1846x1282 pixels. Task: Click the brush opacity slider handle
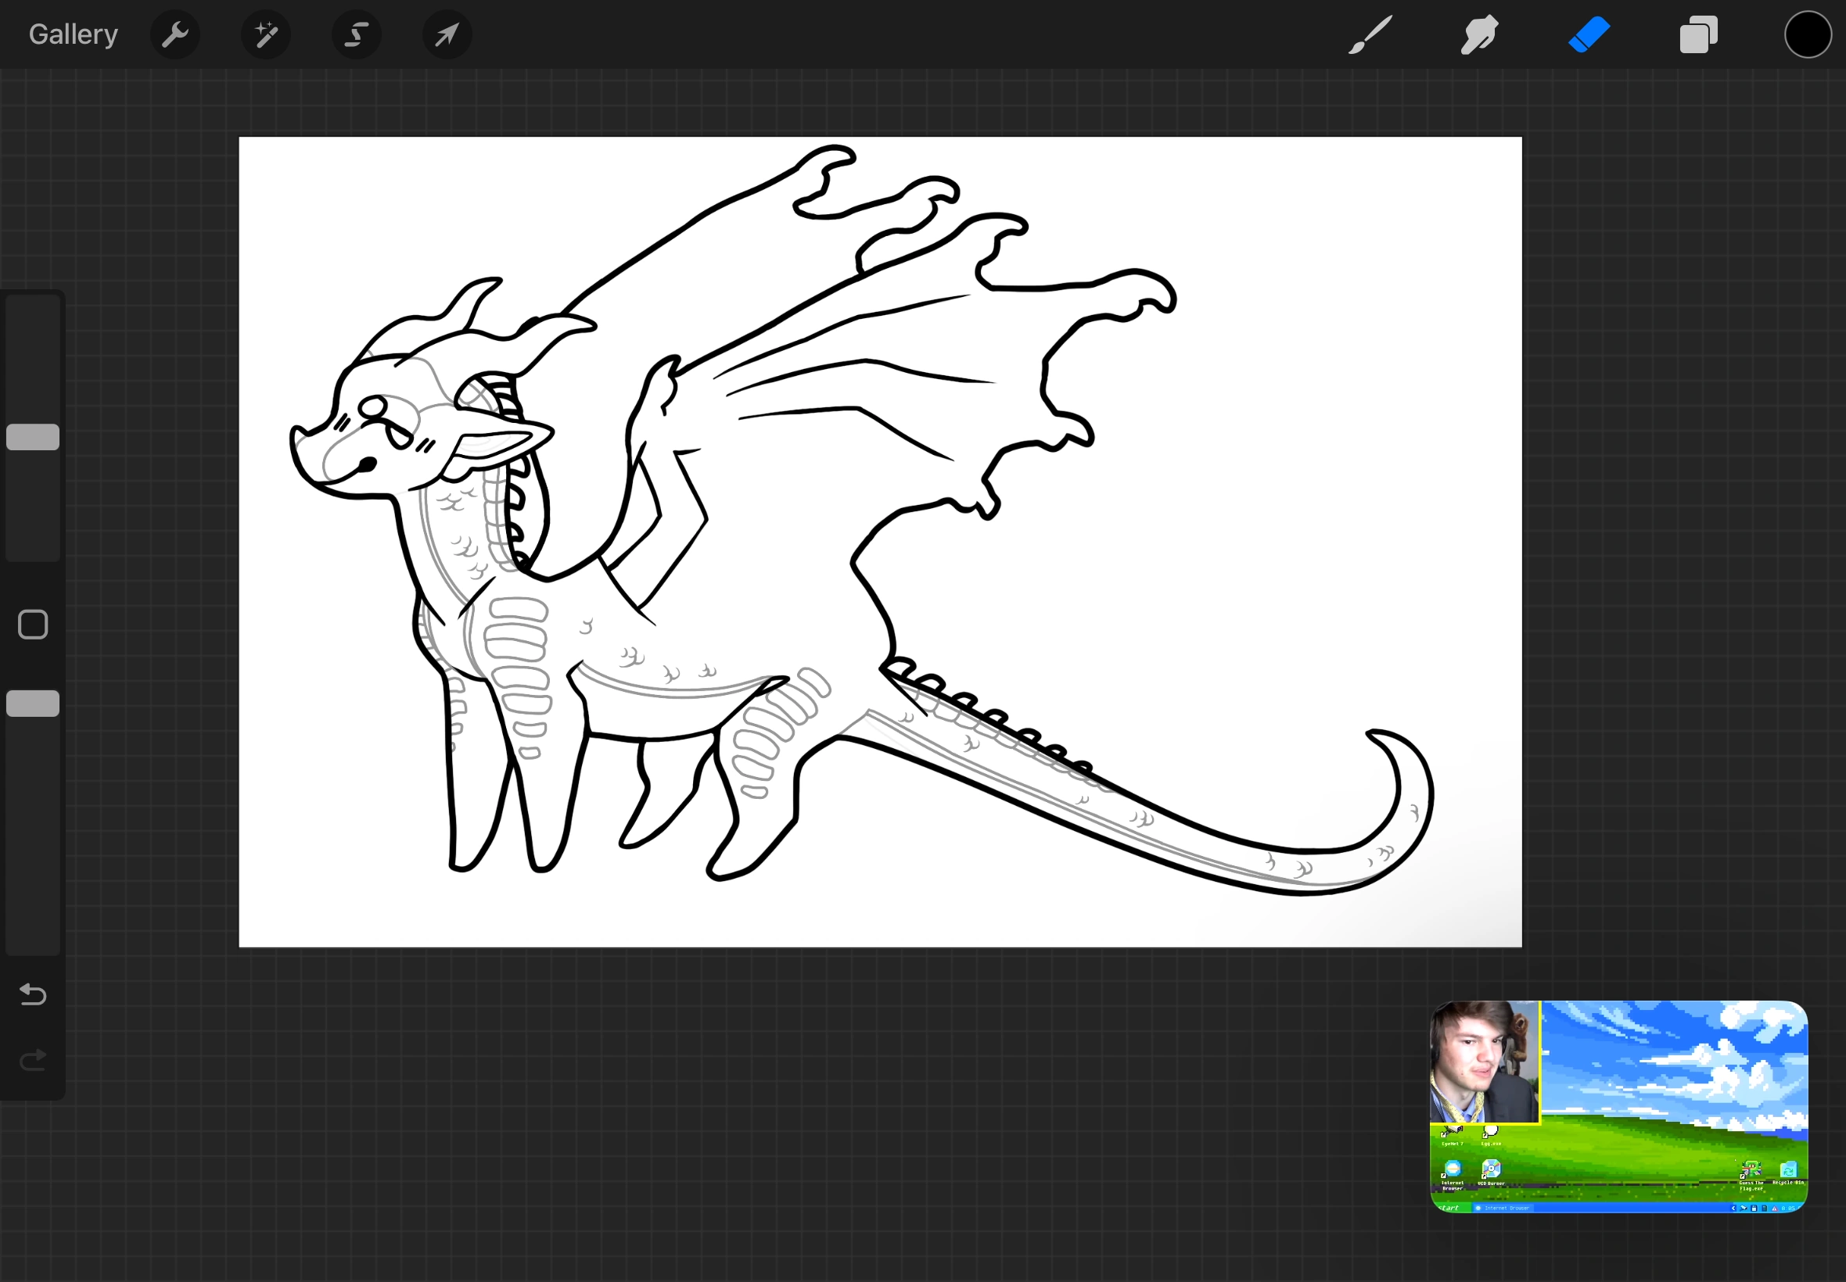(33, 704)
